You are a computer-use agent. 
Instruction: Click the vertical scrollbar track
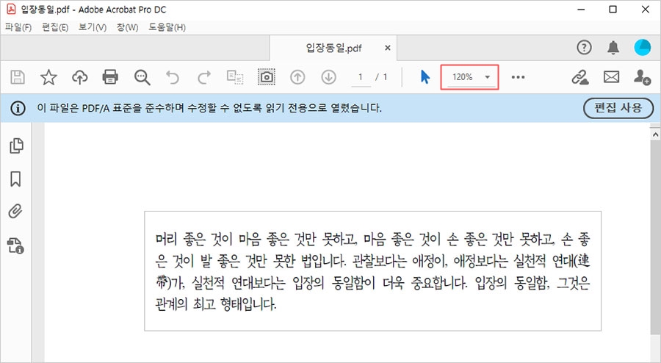[x=655, y=251]
